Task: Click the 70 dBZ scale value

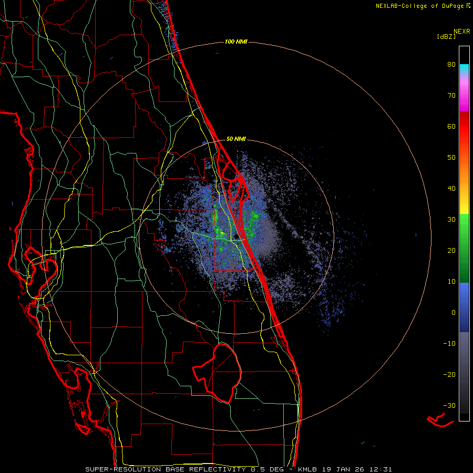Action: tap(451, 95)
